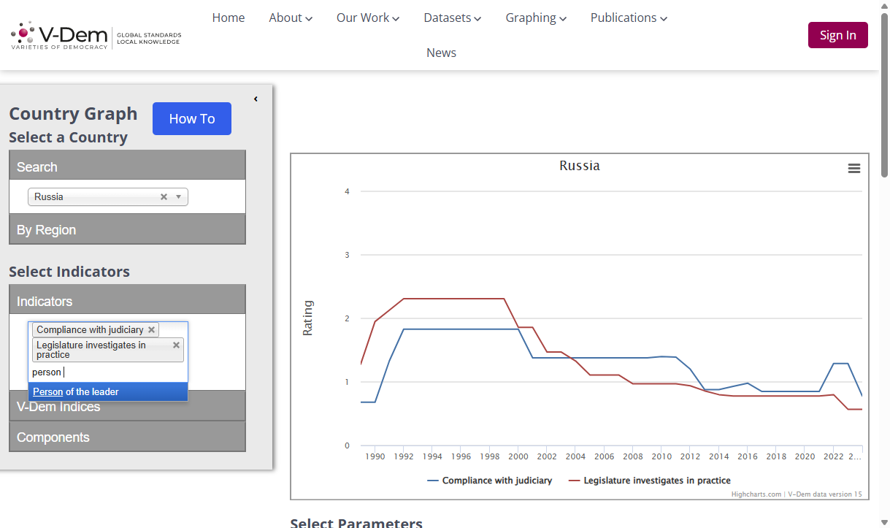890x528 pixels.
Task: Click the Russia chart title
Action: click(580, 166)
